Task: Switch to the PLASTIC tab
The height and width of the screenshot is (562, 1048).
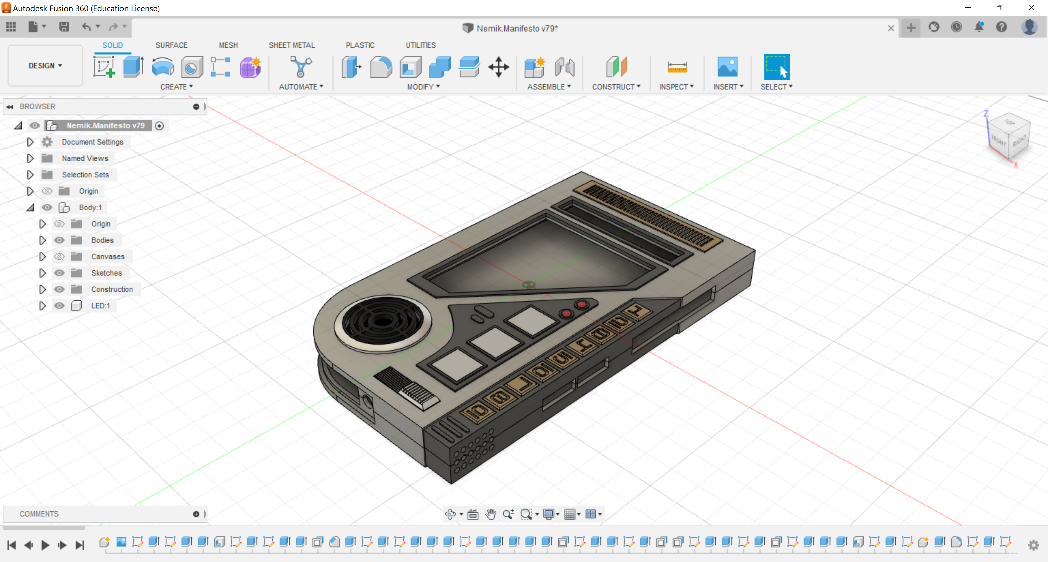Action: (360, 45)
